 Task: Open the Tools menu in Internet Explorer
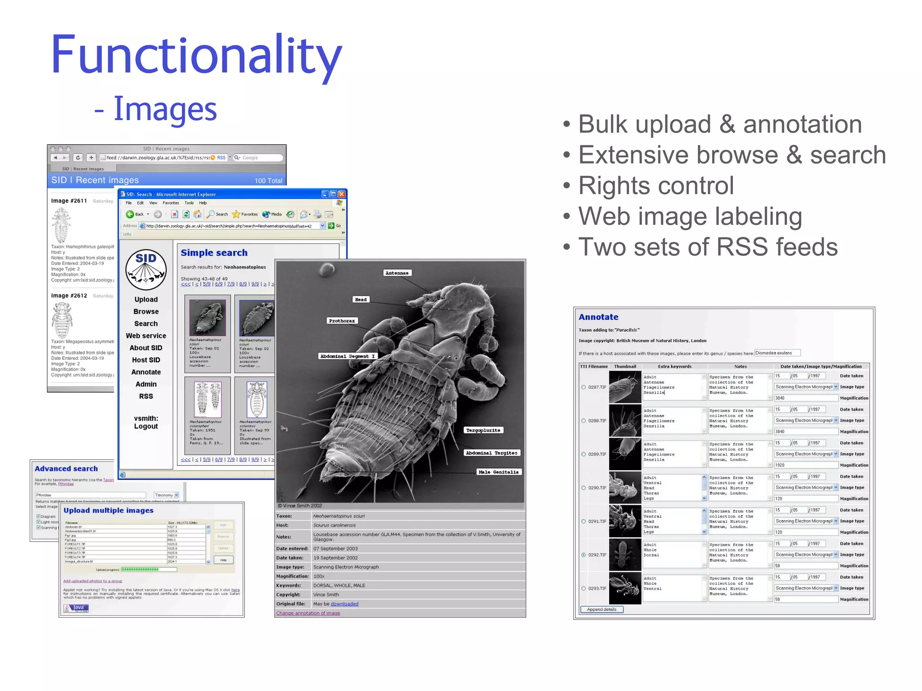[x=189, y=203]
